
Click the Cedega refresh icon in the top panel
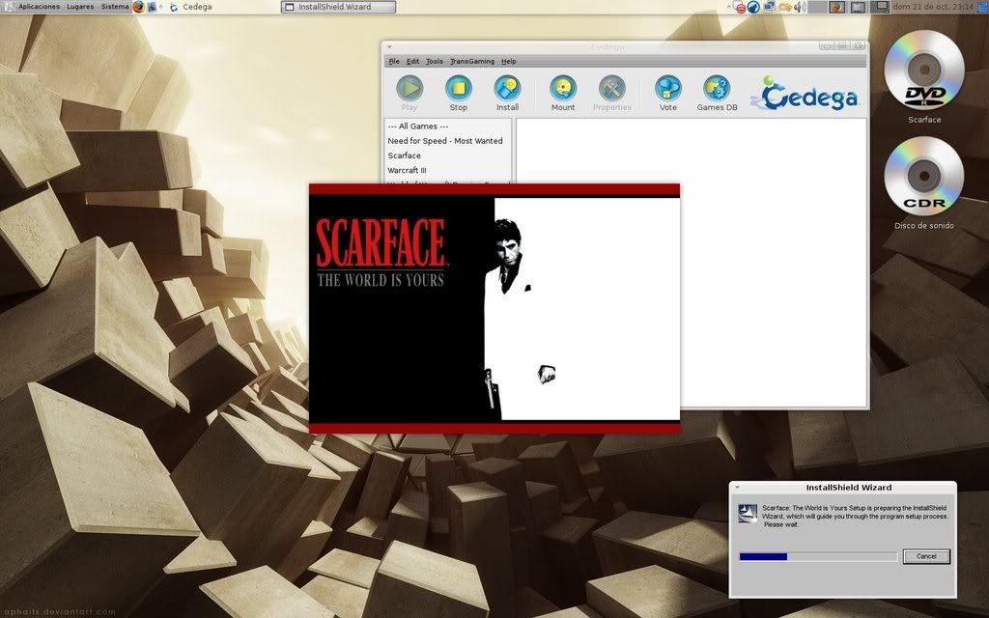pos(174,7)
